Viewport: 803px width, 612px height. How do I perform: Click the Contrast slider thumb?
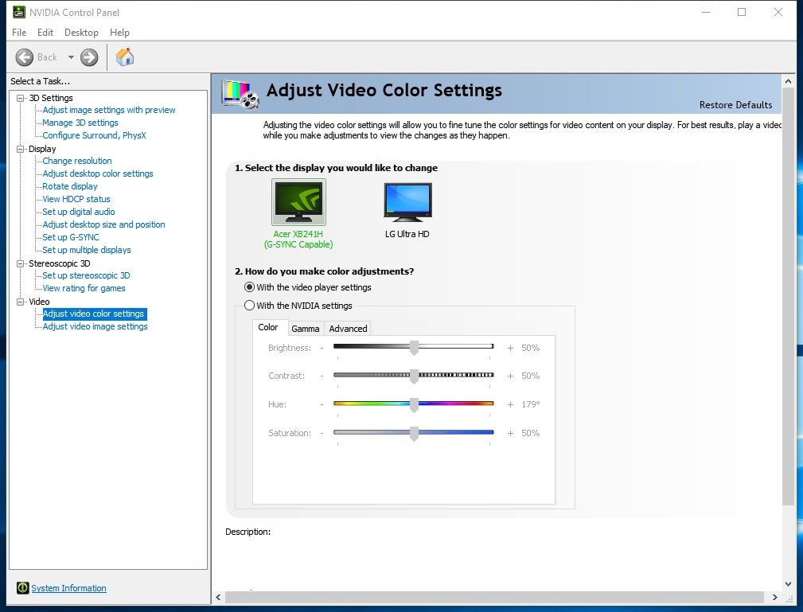click(414, 376)
